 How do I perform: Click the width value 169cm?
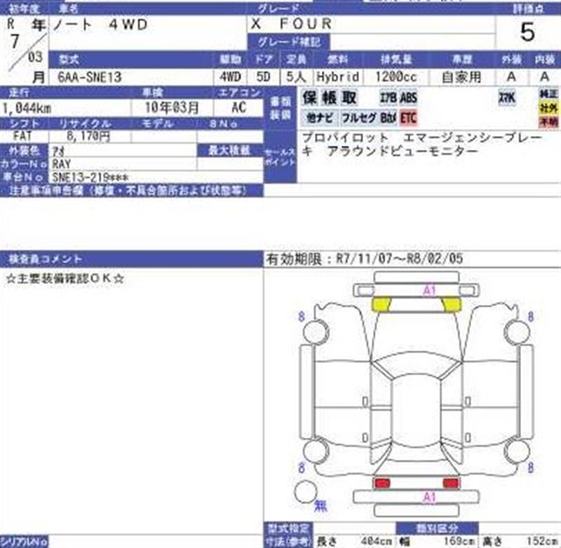[460, 541]
